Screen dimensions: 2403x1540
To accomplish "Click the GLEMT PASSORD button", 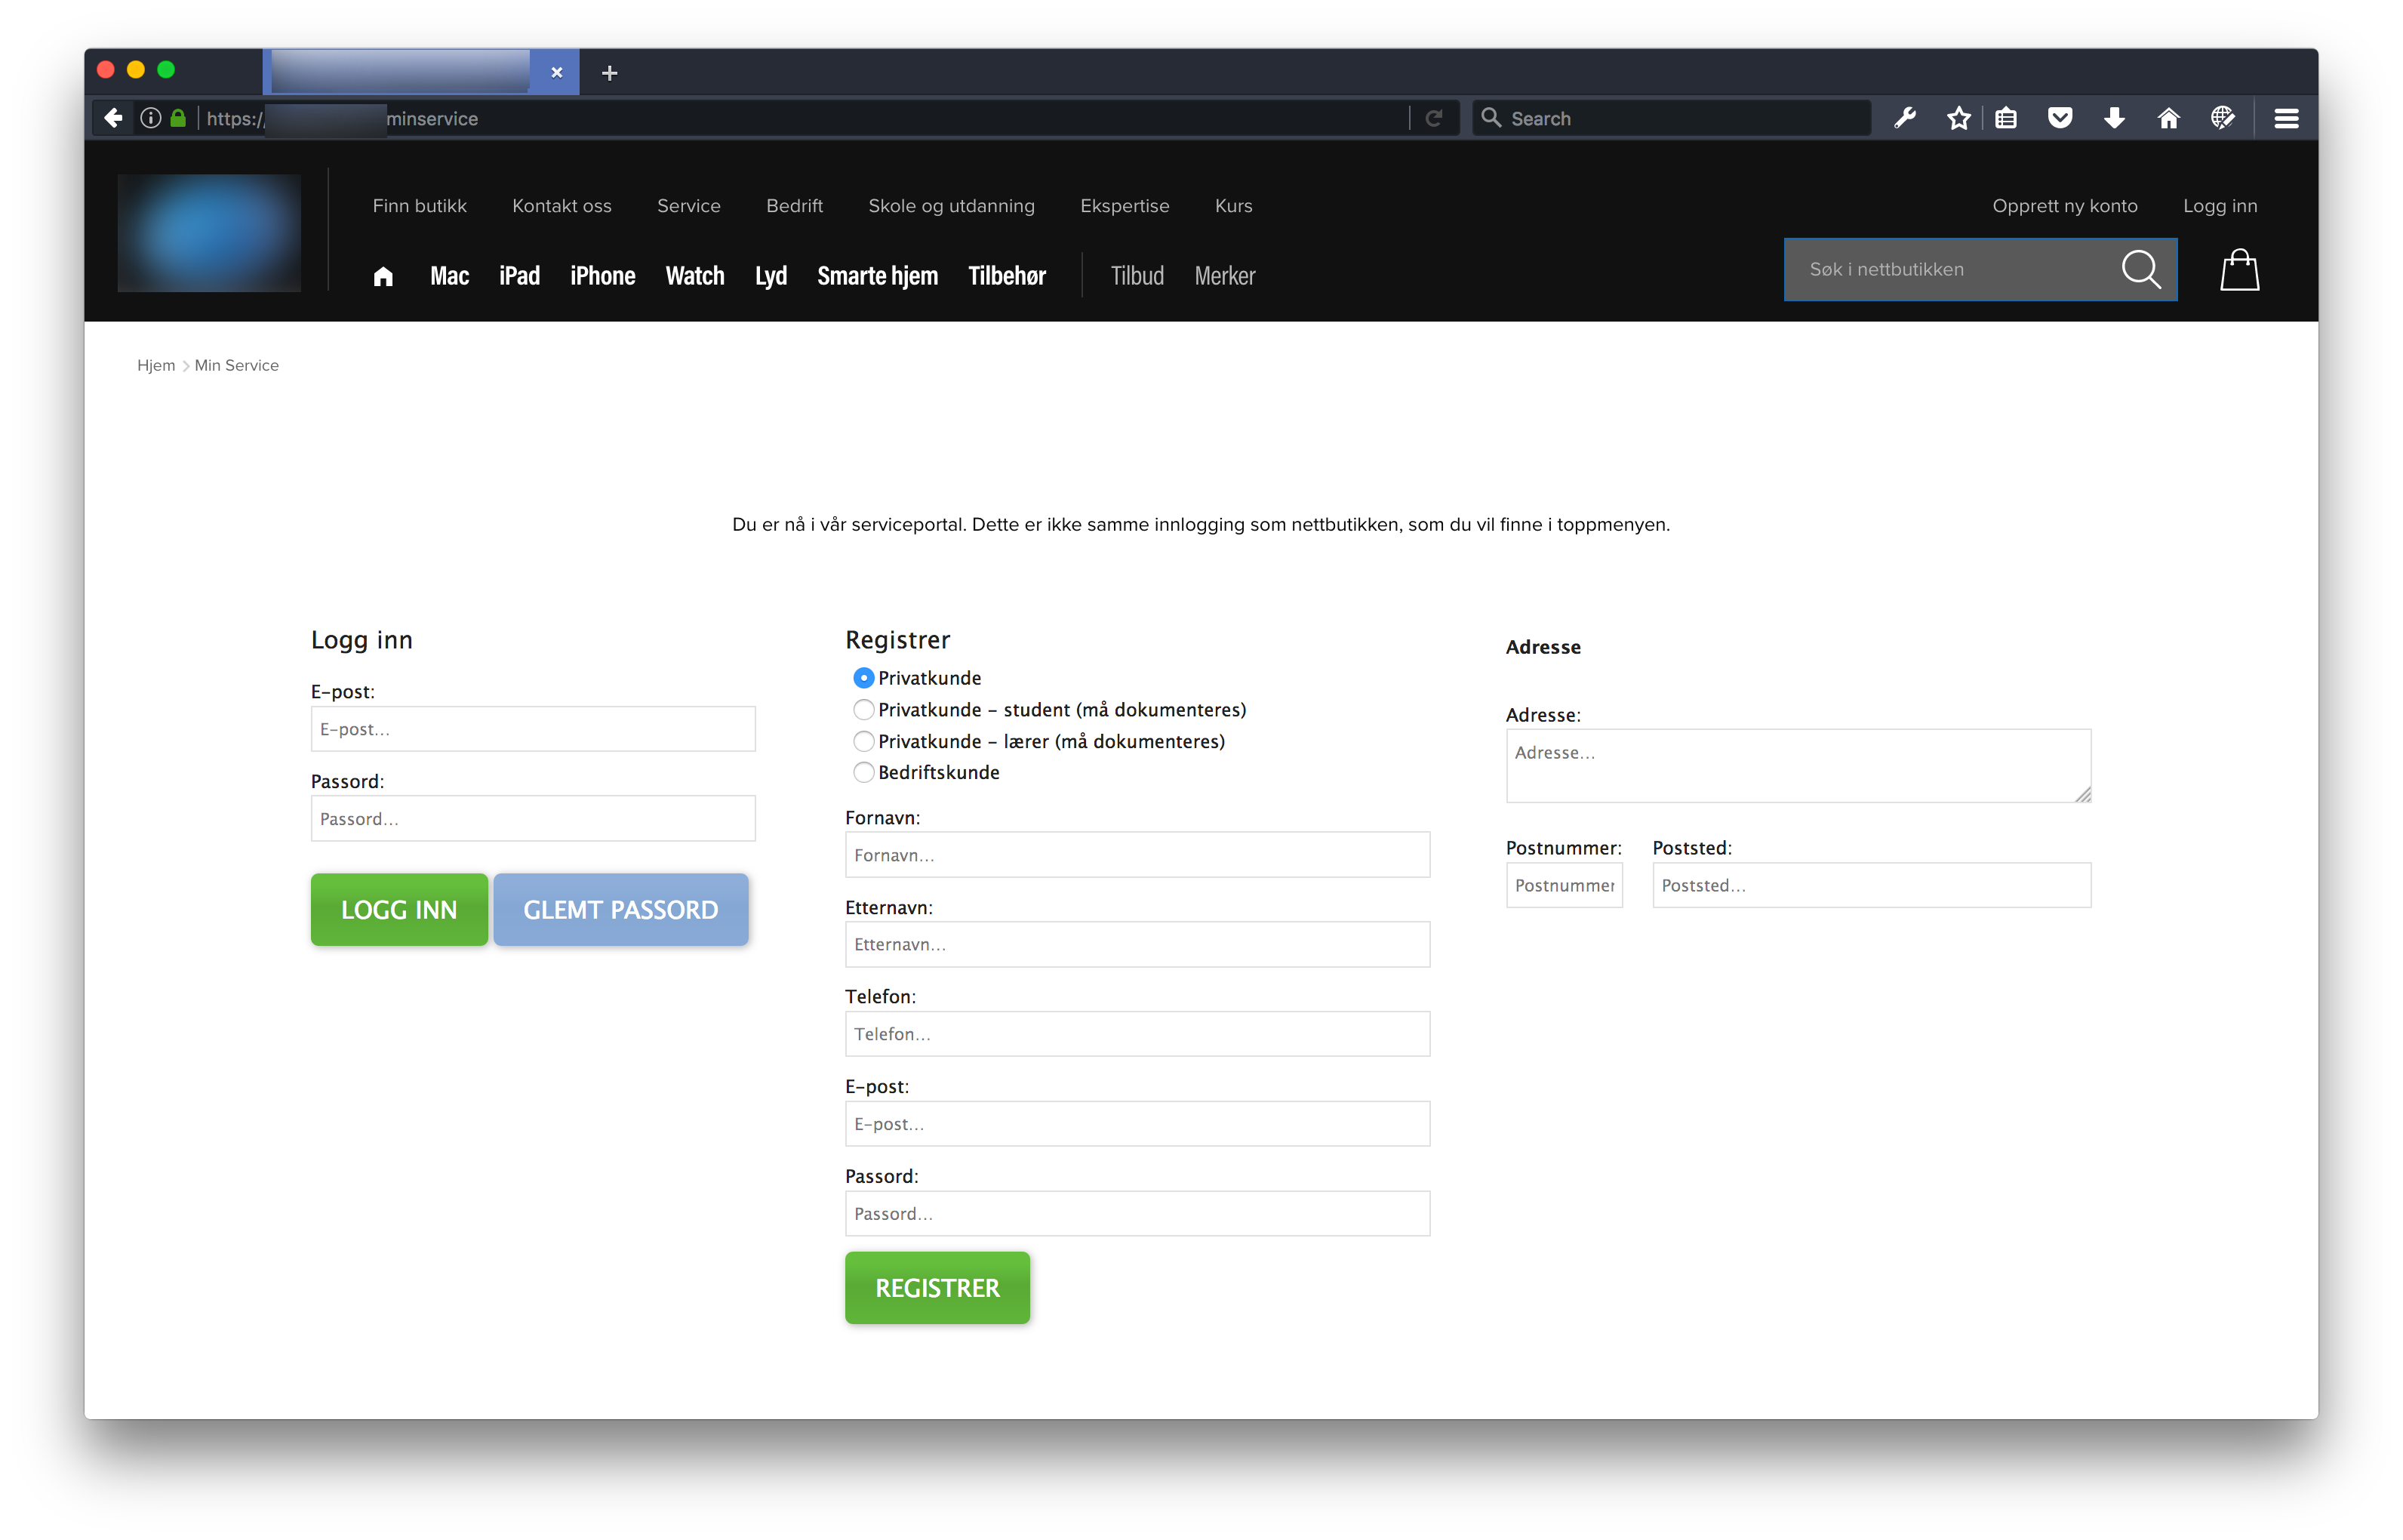I will click(620, 909).
